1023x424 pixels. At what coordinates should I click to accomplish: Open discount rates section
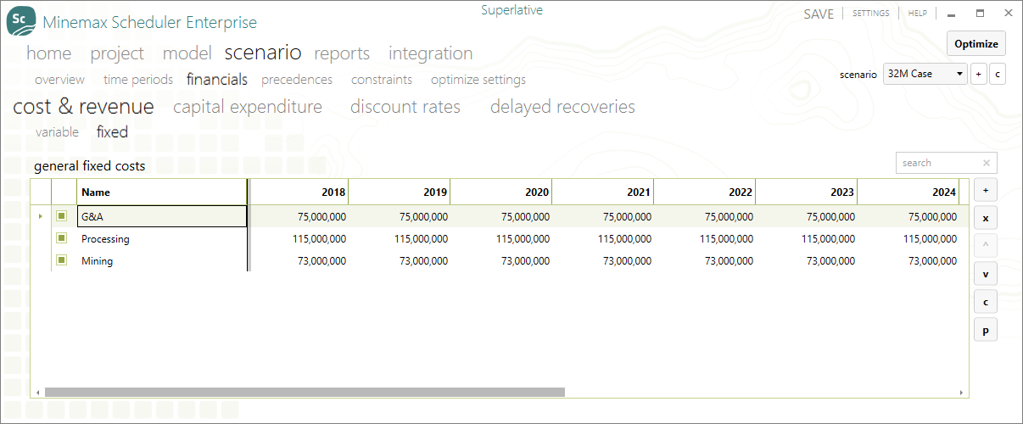coord(405,107)
